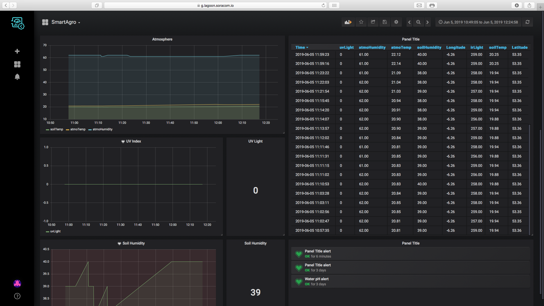This screenshot has height=306, width=544.
Task: Open the help question mark icon
Action: (17, 296)
